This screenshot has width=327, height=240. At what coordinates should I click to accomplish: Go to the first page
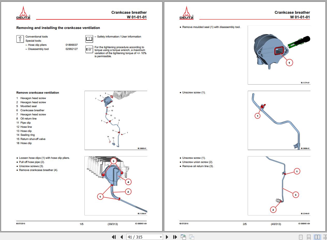[x=114, y=237]
